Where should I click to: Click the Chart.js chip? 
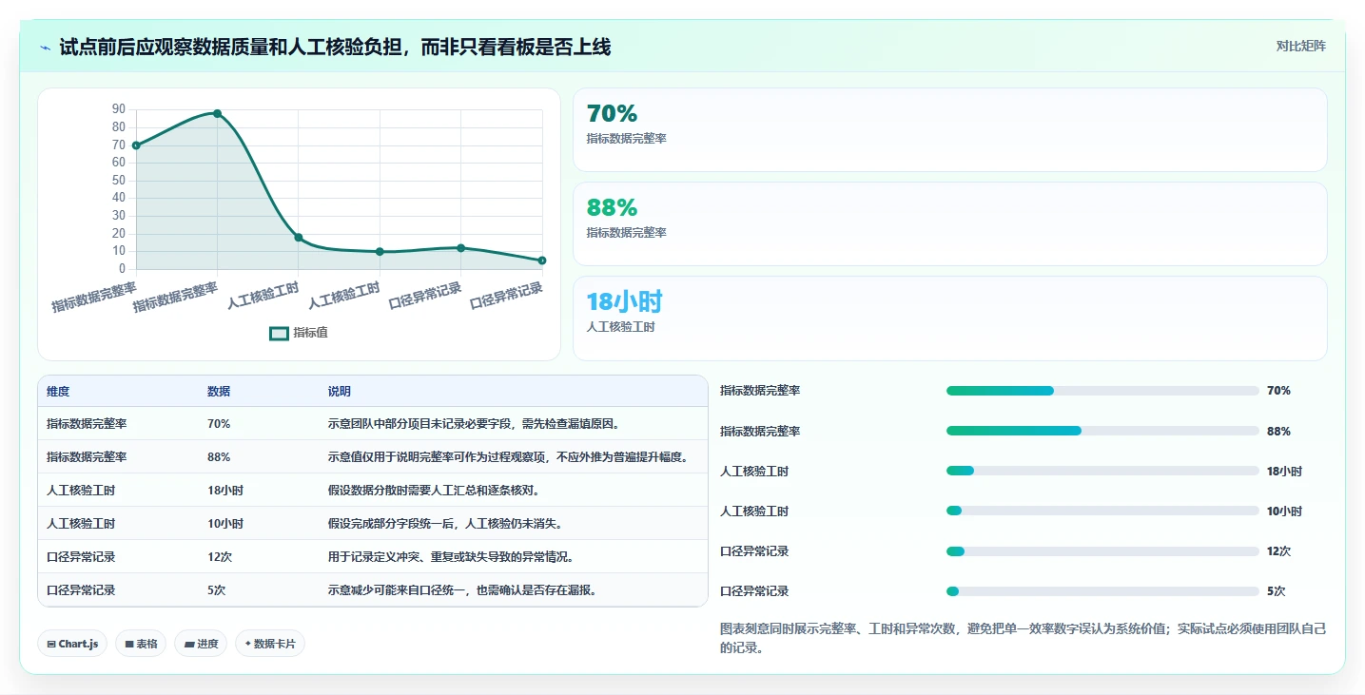point(72,644)
